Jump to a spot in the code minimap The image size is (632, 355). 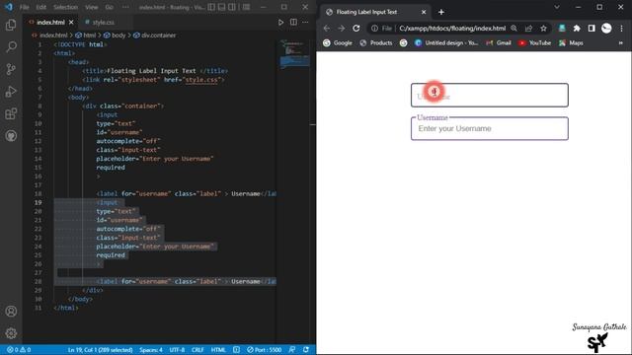point(295,54)
